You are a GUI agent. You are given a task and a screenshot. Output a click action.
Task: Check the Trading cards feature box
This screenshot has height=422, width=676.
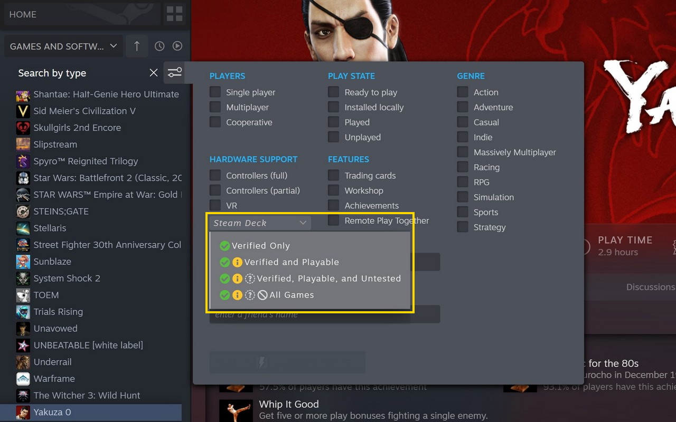coord(333,175)
